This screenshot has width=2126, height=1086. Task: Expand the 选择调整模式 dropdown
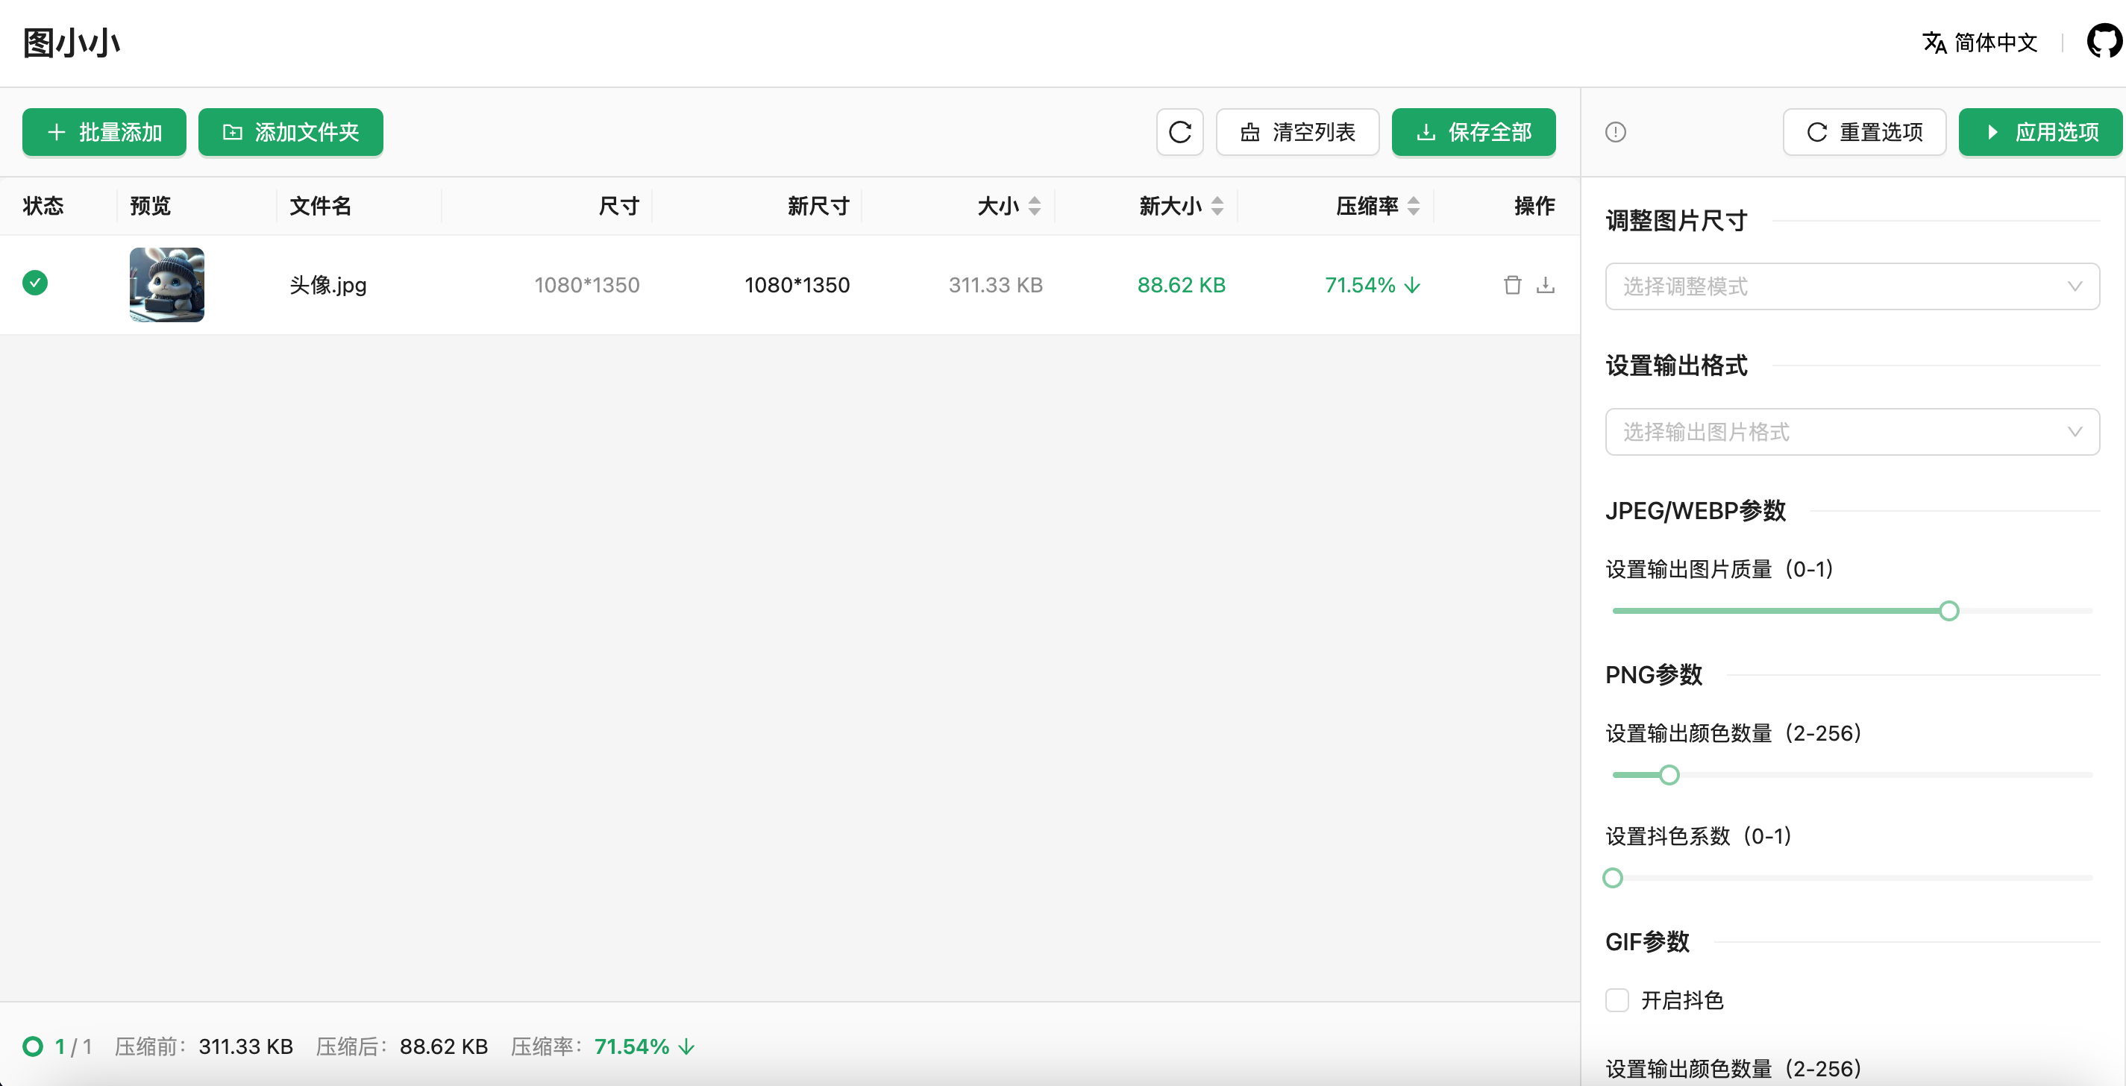(1852, 286)
